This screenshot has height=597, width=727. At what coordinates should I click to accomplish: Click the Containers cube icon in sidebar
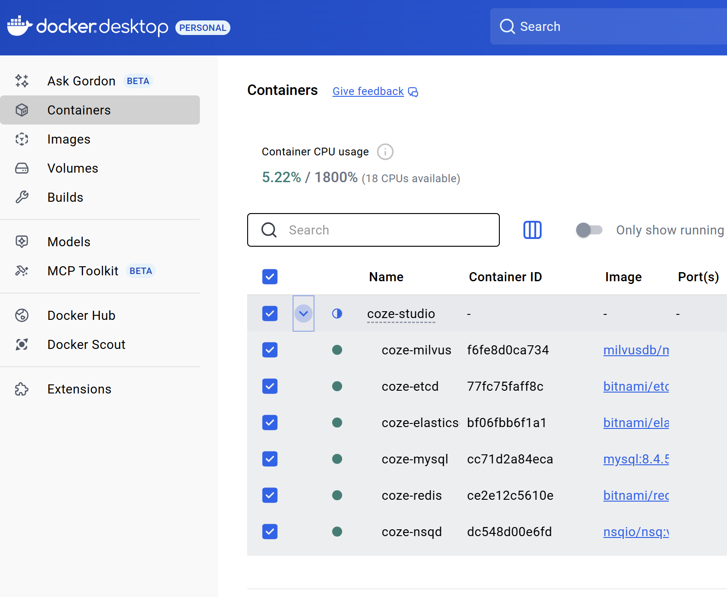tap(22, 110)
